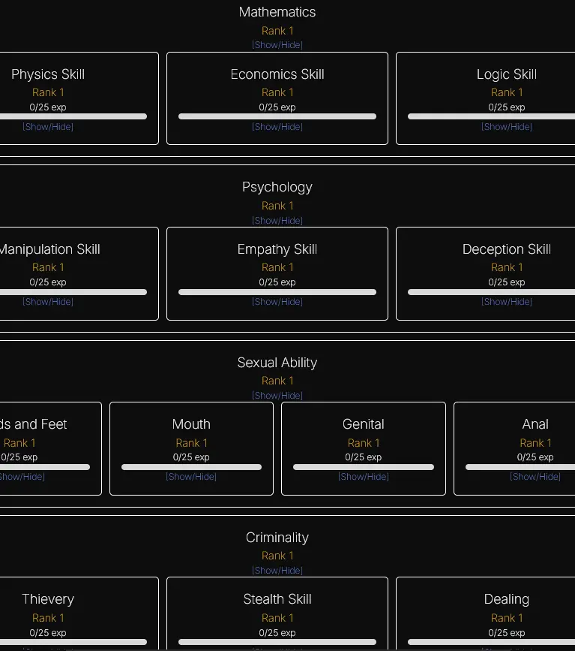Viewport: 575px width, 651px height.
Task: Collapse the Psychology section using Show/Hide
Action: click(277, 221)
